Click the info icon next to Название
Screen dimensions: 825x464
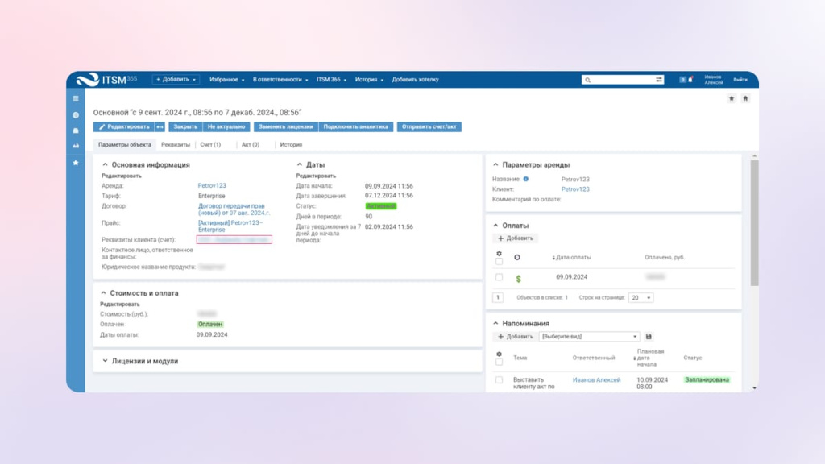525,179
